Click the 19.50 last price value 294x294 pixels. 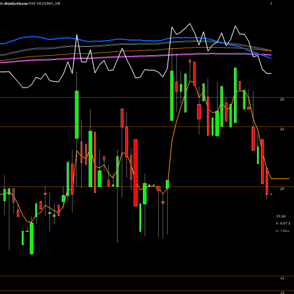tap(280, 216)
